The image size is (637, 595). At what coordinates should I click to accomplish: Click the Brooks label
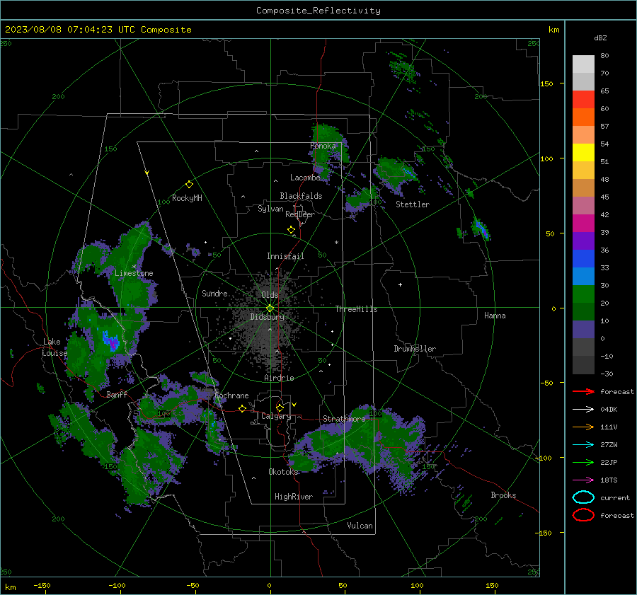click(503, 495)
